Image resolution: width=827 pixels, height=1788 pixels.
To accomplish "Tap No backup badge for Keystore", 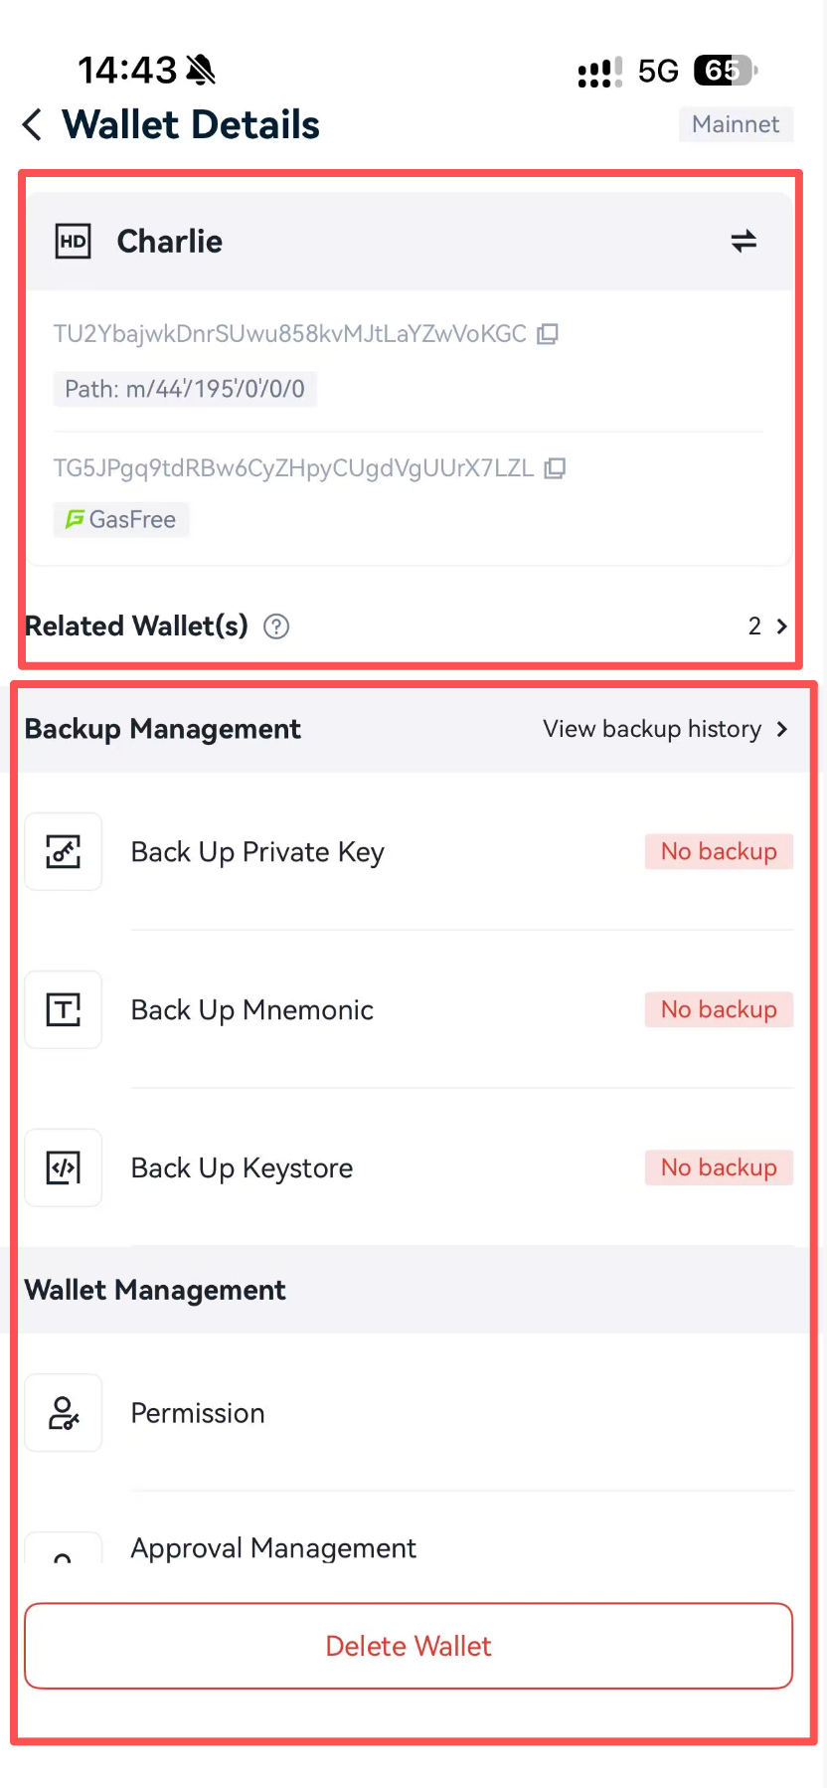I will click(719, 1167).
